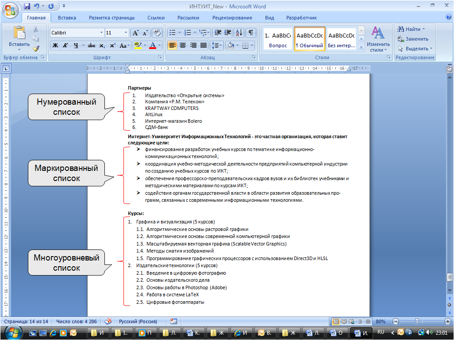454x340 pixels.
Task: Toggle bold formatting (Ж button)
Action: (55, 45)
